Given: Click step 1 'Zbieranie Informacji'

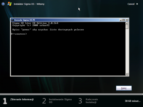Looking at the screenshot, I should click(22, 99).
